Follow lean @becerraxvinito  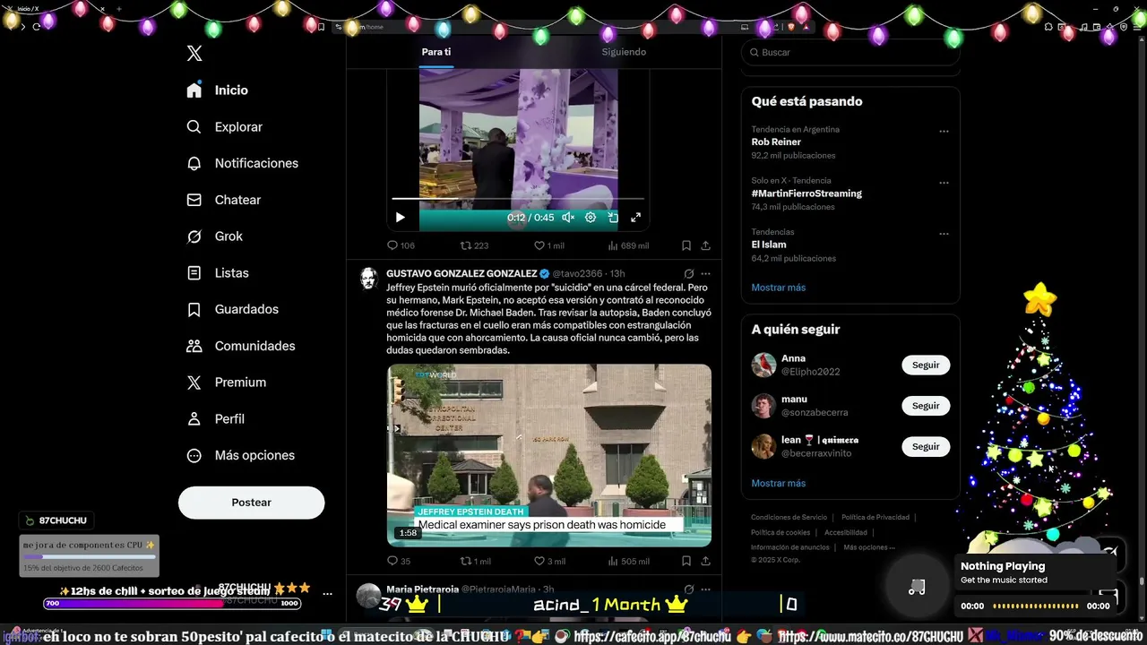(x=926, y=447)
